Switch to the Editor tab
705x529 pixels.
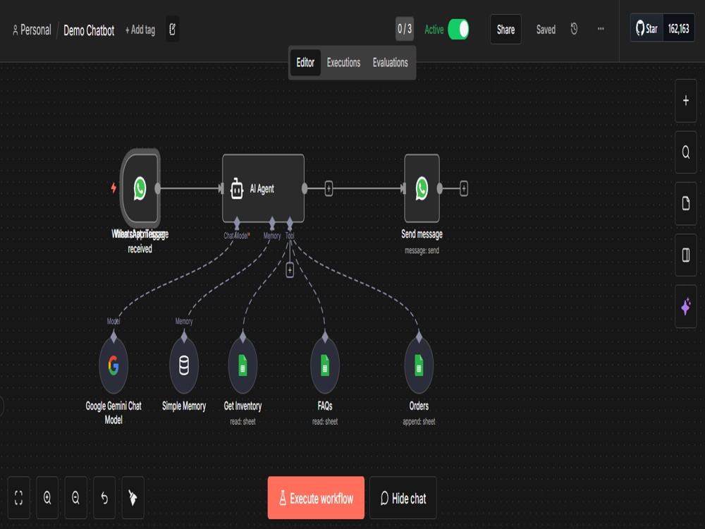point(305,63)
